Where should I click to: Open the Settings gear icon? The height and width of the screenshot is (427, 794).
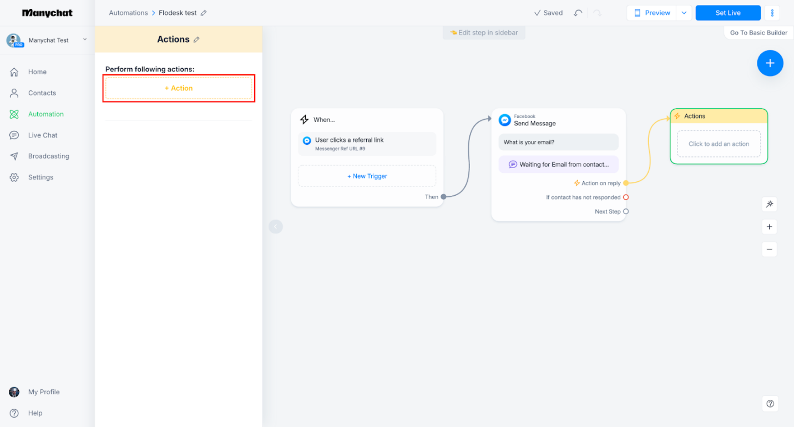pos(14,177)
